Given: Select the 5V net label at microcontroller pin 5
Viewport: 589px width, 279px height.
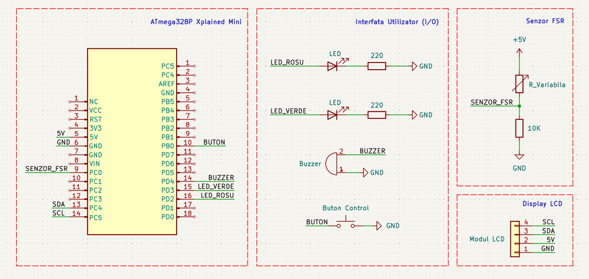Looking at the screenshot, I should (61, 133).
